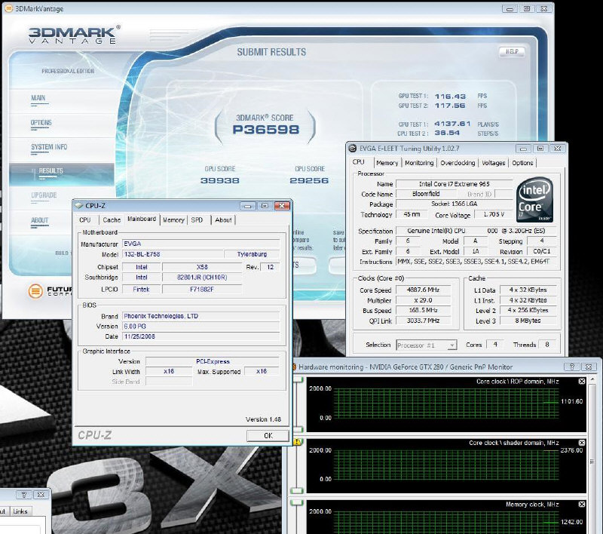The image size is (603, 534).
Task: Open Voltages tab in EVGA E-LEET
Action: [494, 163]
